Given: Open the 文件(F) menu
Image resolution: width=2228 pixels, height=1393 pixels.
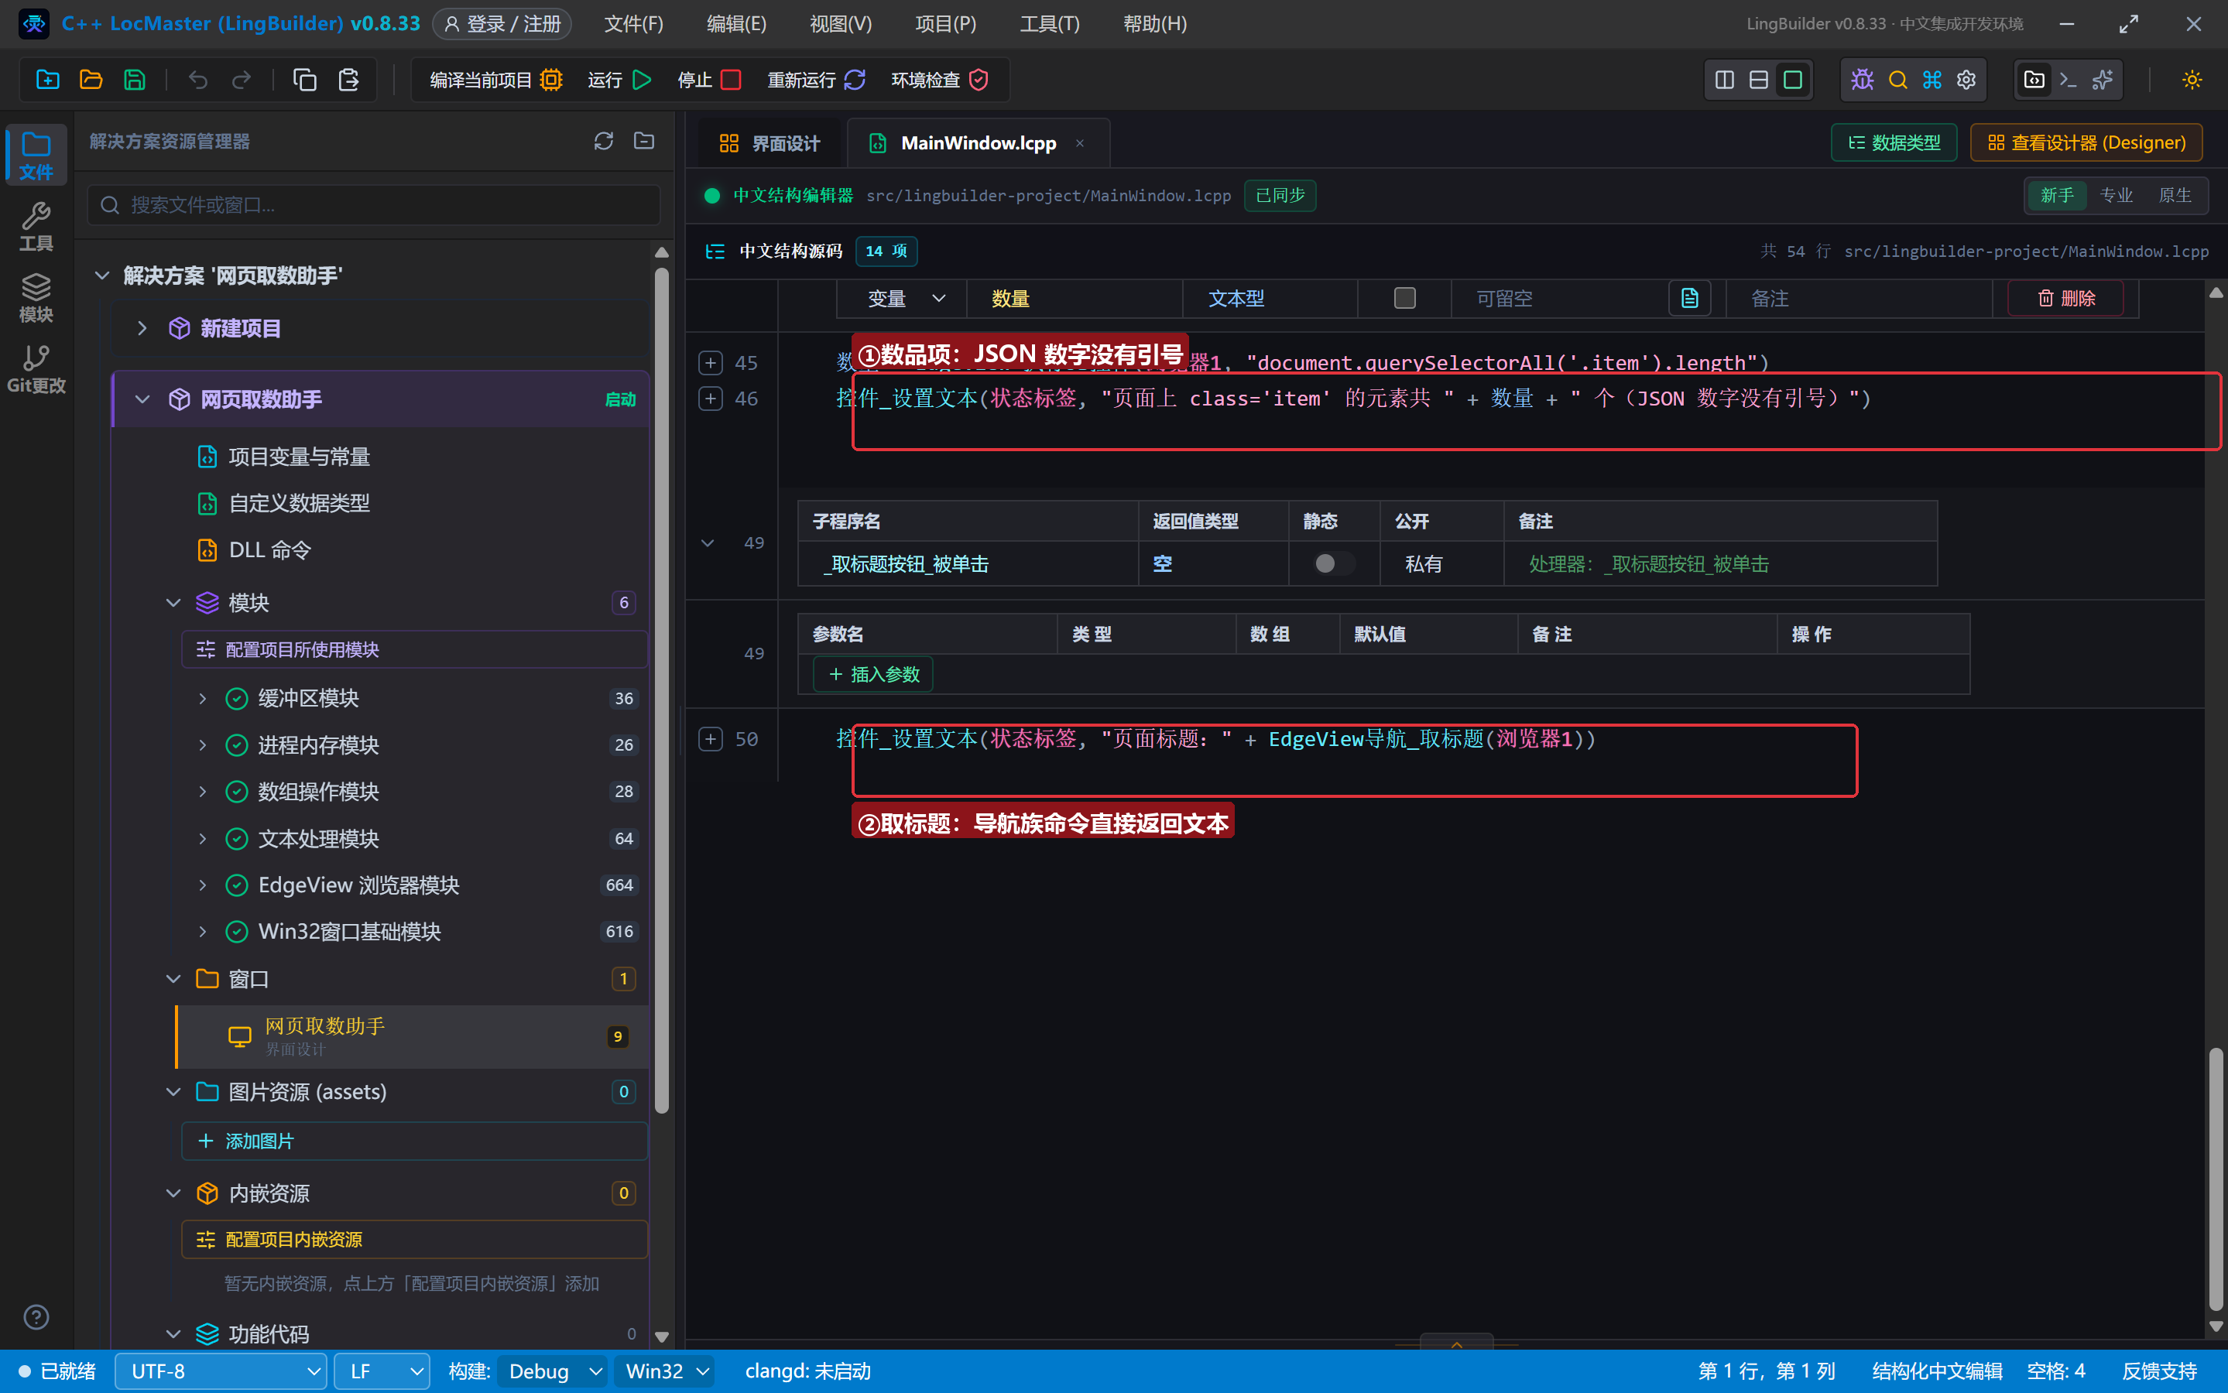Looking at the screenshot, I should point(633,24).
